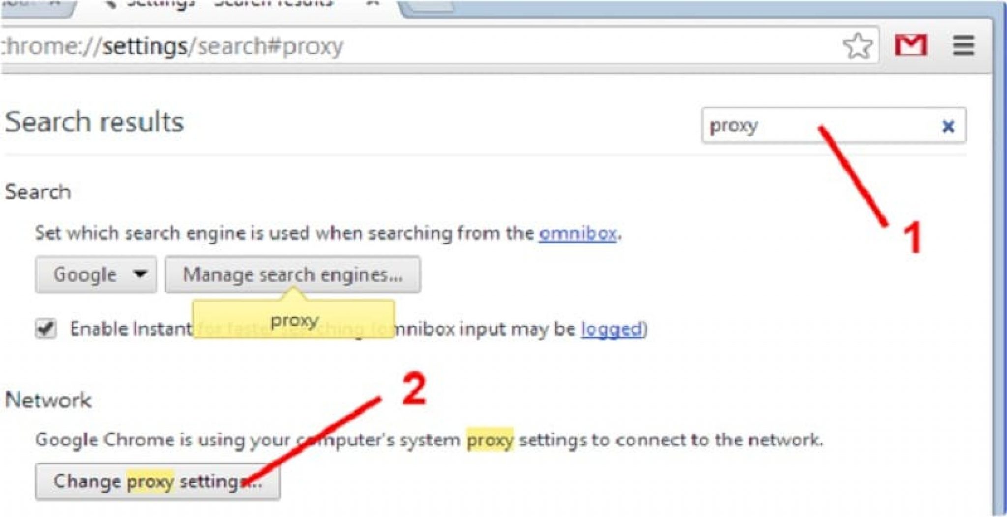The height and width of the screenshot is (517, 1007).
Task: Open the Chrome hamburger menu
Action: pyautogui.click(x=963, y=46)
